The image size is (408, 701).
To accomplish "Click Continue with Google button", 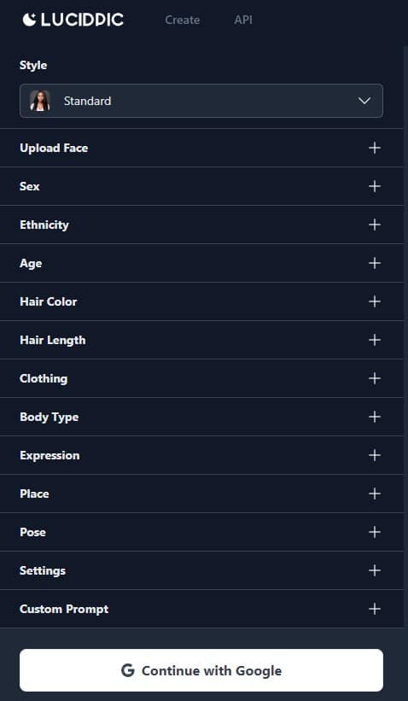I will [x=201, y=670].
